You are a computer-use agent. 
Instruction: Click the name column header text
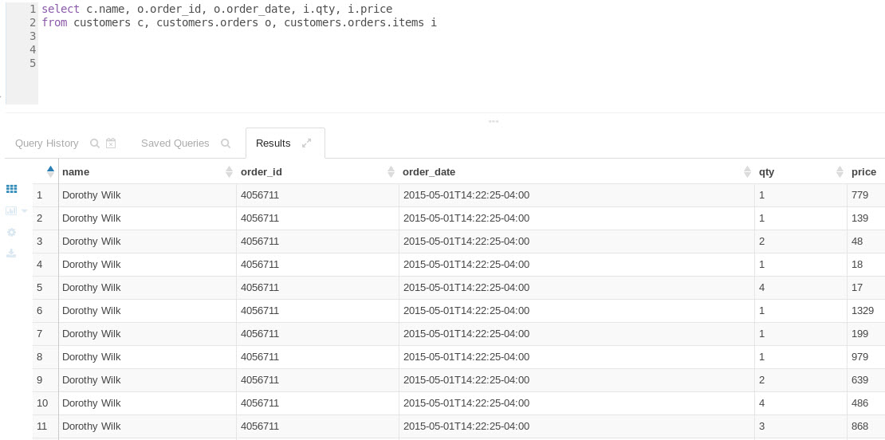coord(76,172)
